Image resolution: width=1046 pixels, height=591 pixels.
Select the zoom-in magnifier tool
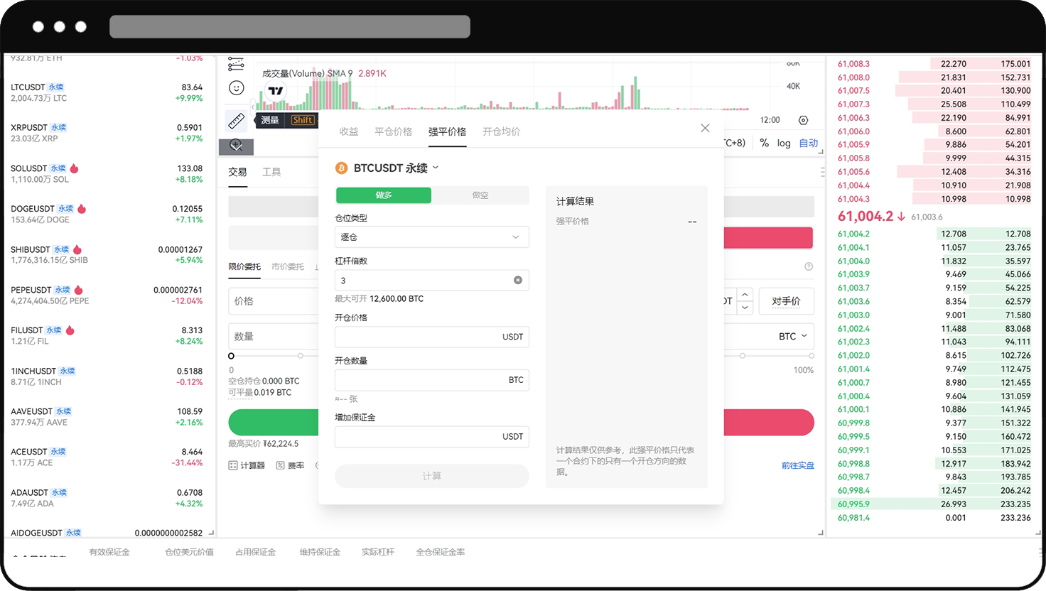[x=236, y=146]
